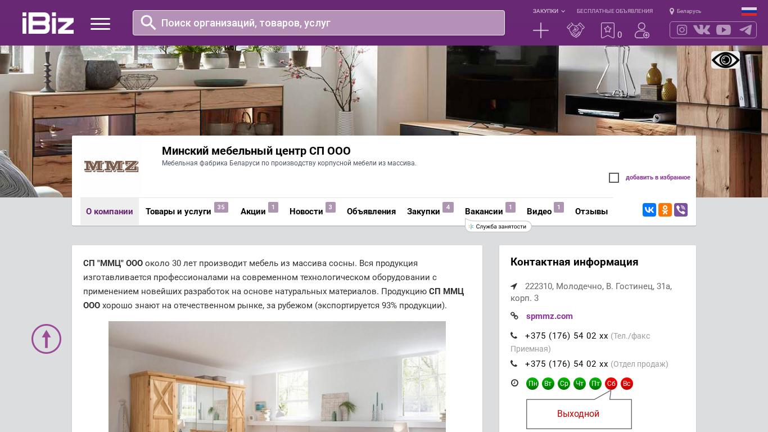Expand the ЗАКУПКИ dropdown

549,11
